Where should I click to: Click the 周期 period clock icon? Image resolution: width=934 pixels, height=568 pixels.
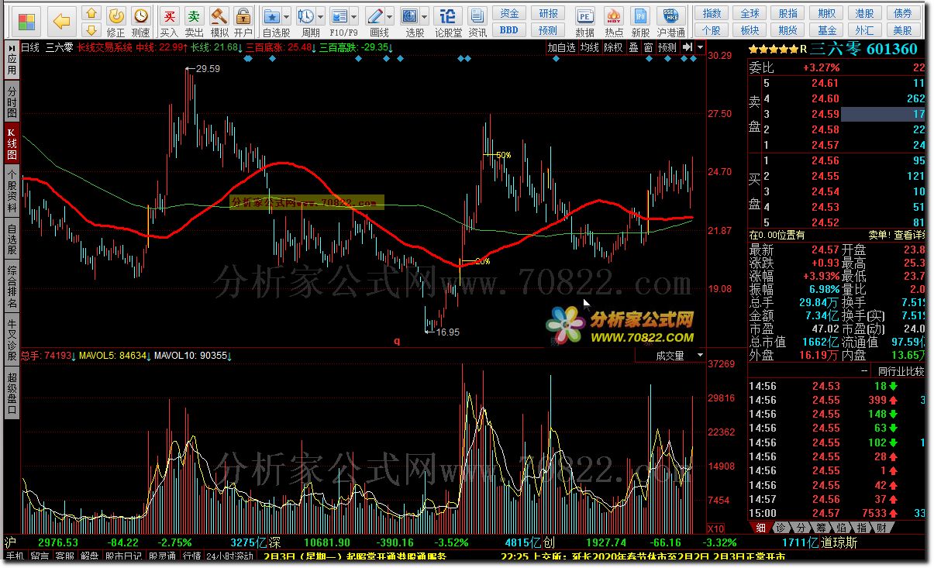pos(305,15)
